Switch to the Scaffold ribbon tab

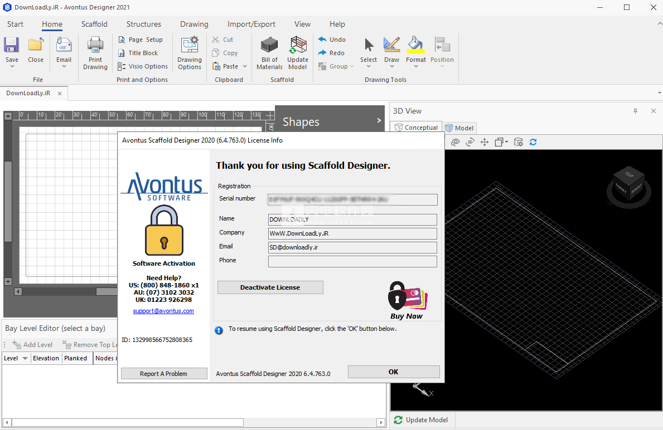(94, 24)
